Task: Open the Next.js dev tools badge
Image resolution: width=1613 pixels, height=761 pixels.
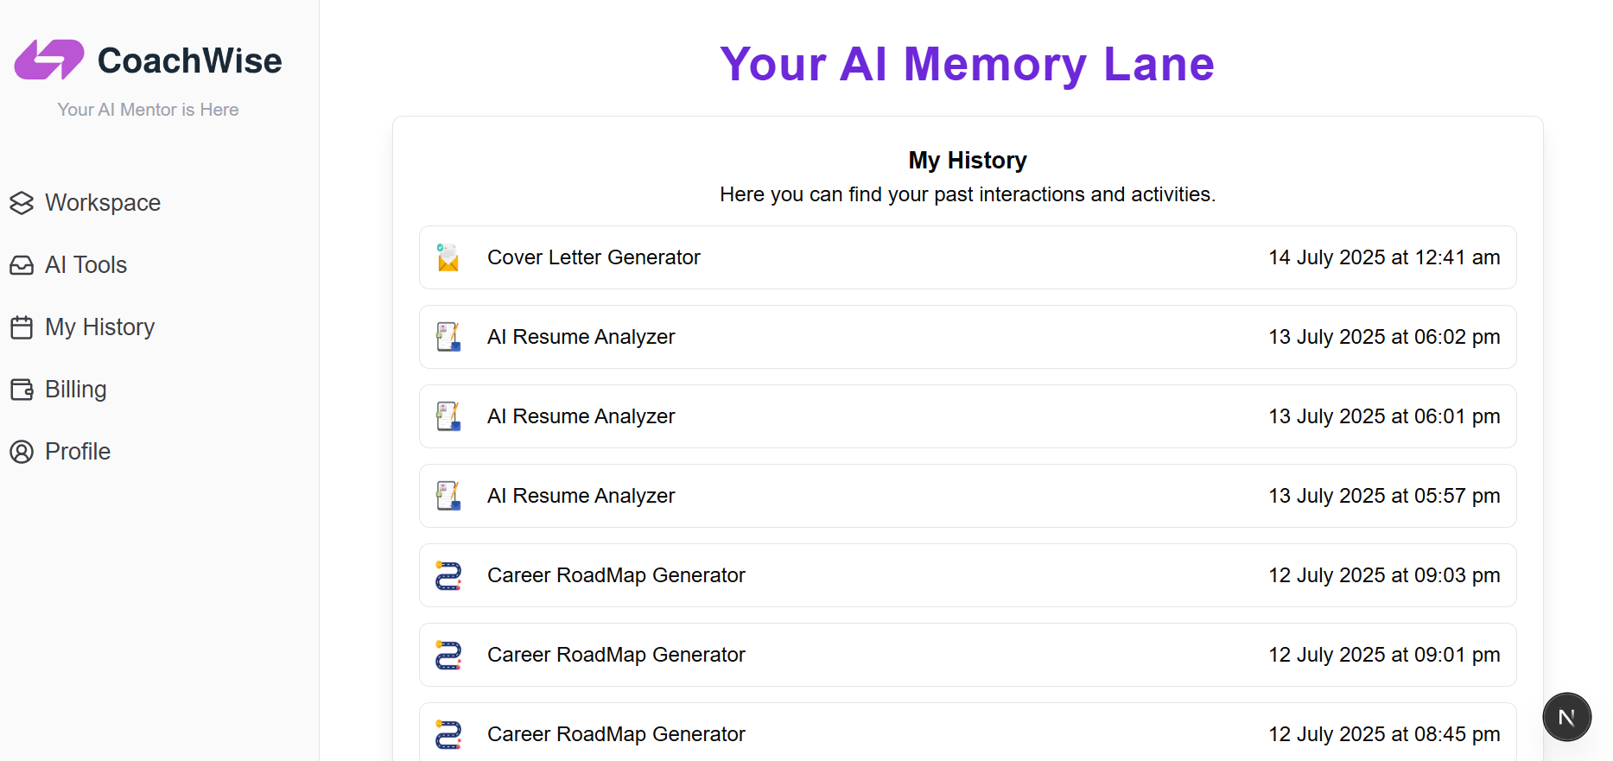Action: click(1566, 717)
